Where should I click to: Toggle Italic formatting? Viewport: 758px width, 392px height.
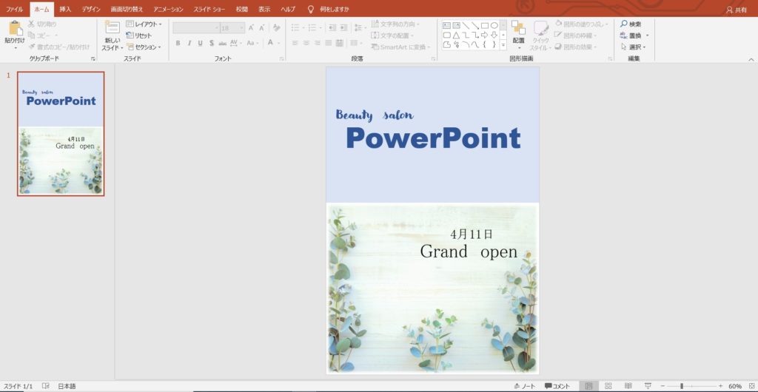pyautogui.click(x=189, y=43)
